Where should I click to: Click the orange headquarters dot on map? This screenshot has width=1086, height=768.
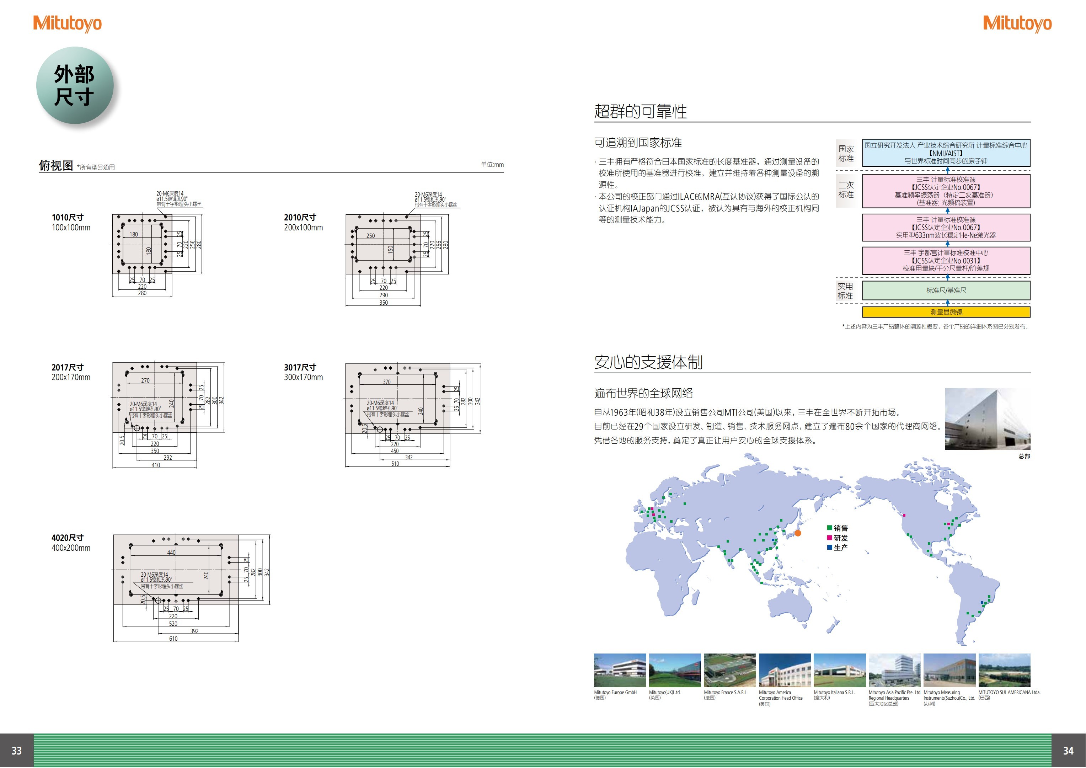[x=797, y=533]
